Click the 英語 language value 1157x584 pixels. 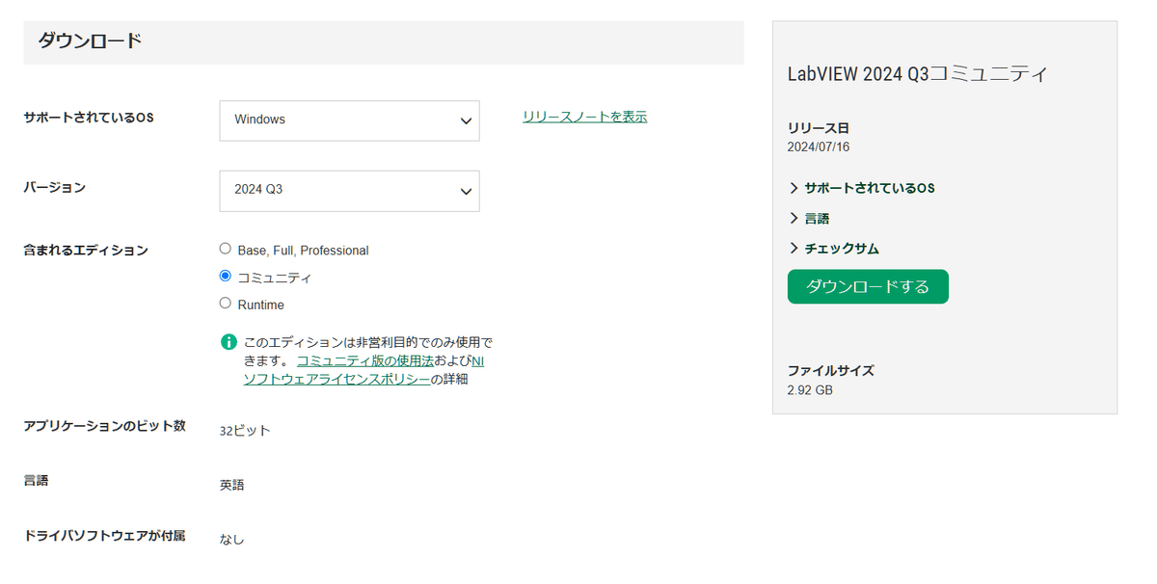232,485
